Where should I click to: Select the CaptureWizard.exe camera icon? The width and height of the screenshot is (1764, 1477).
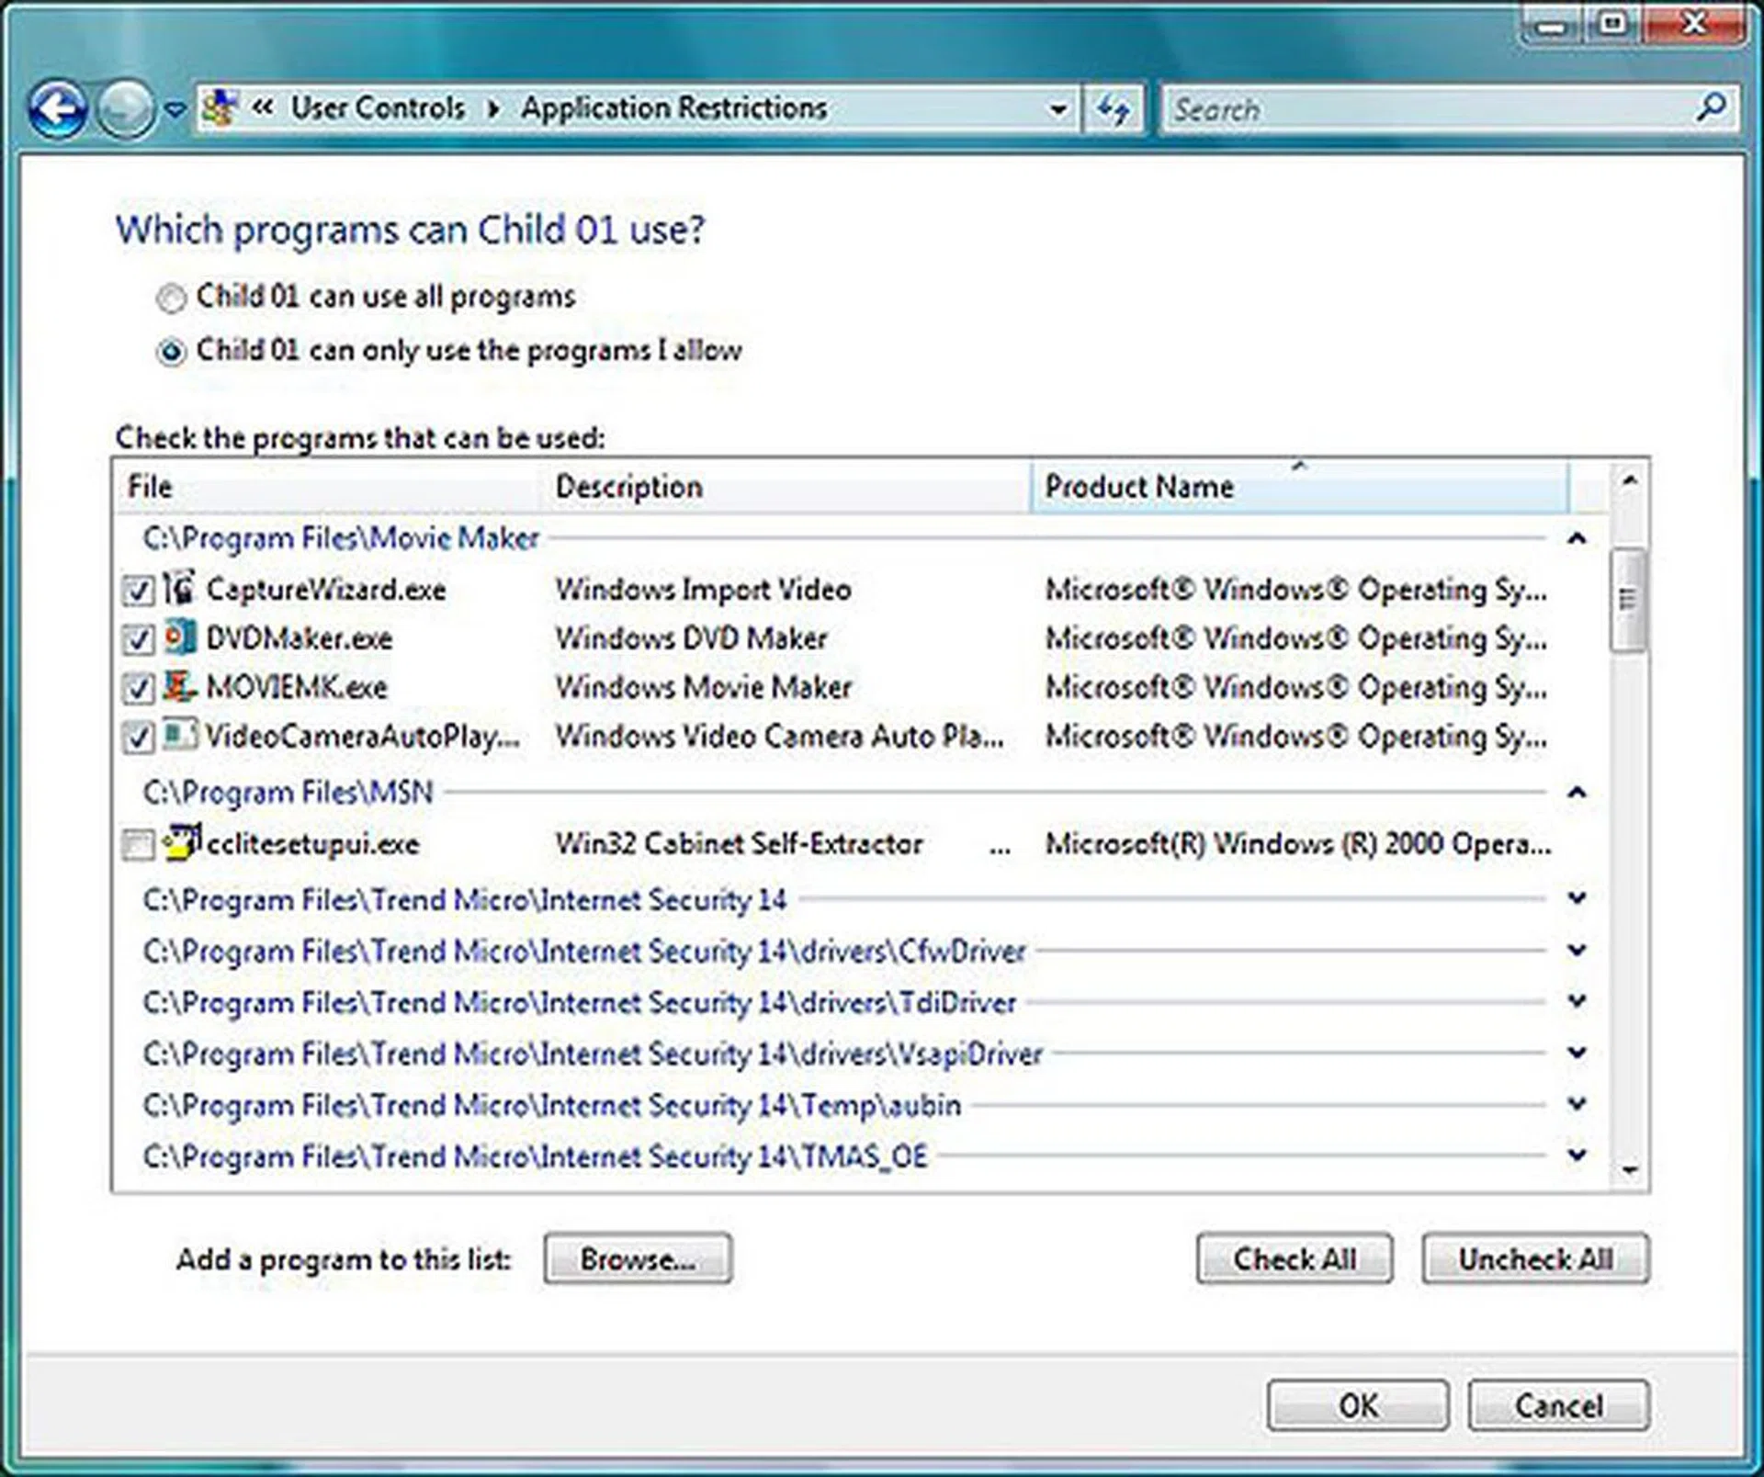[x=180, y=590]
